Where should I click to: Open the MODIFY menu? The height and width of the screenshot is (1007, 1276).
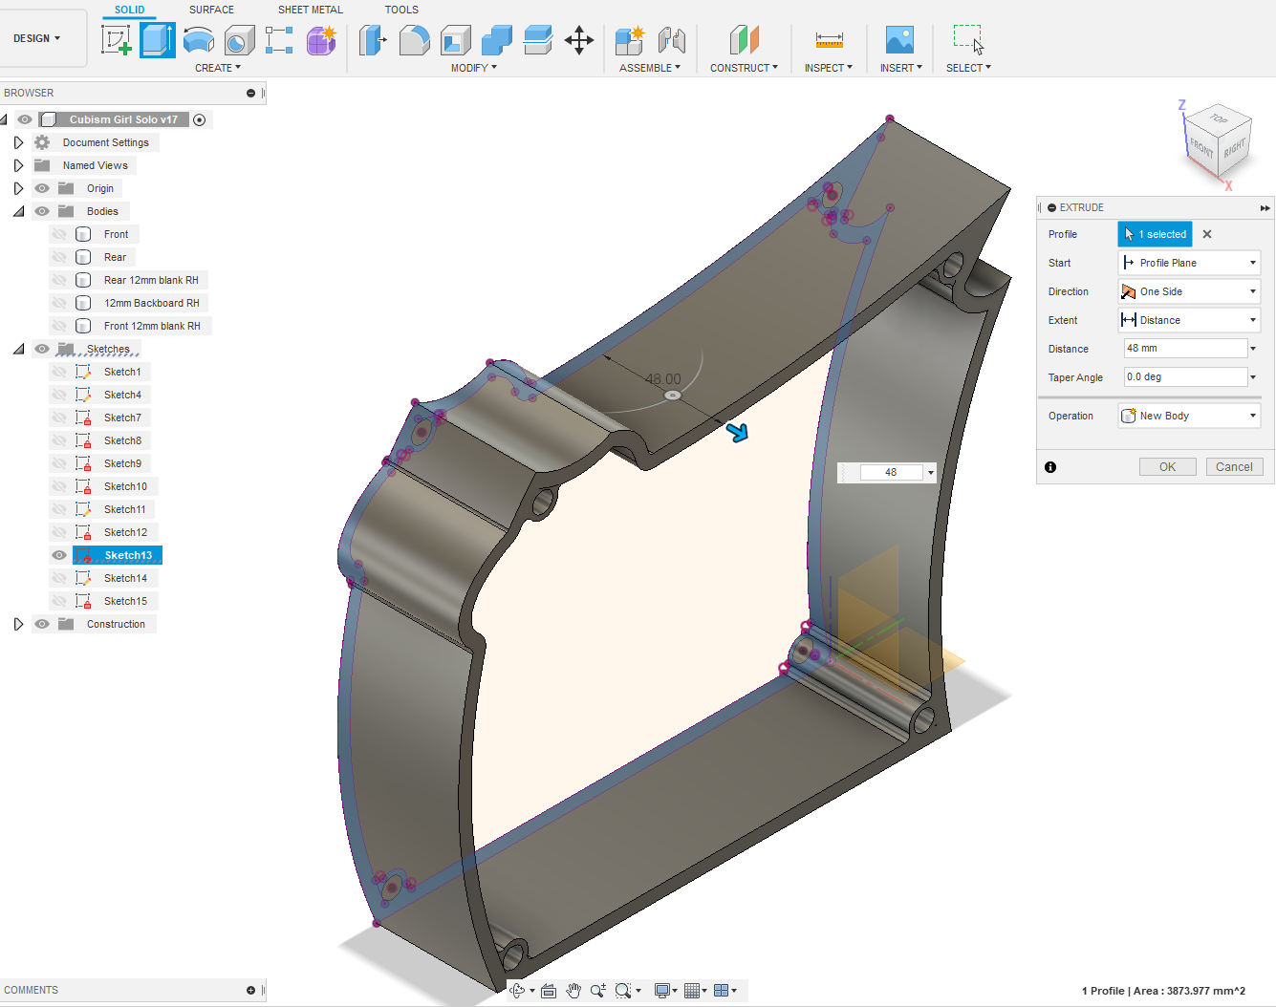coord(473,68)
